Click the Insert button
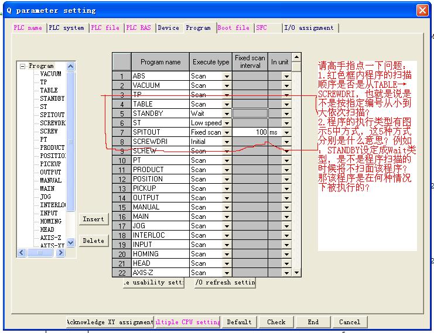 pos(93,219)
